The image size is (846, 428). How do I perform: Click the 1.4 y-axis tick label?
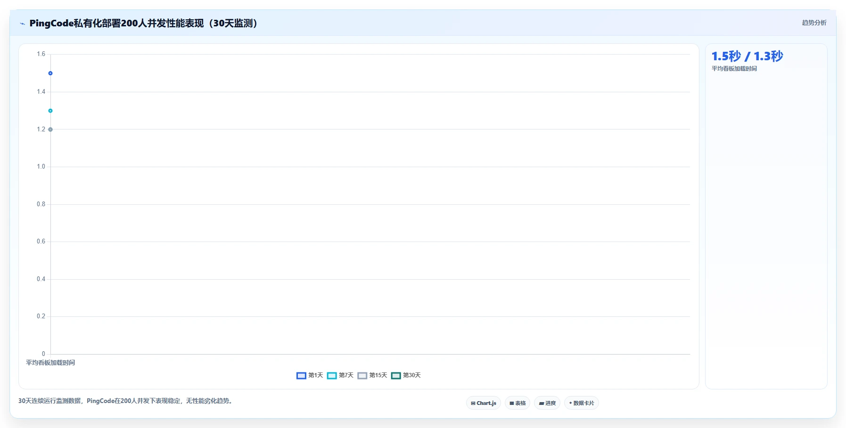tap(41, 92)
